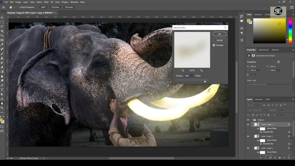The height and width of the screenshot is (166, 295).
Task: Toggle Scroll All Windows checkbox
Action: pos(19,7)
